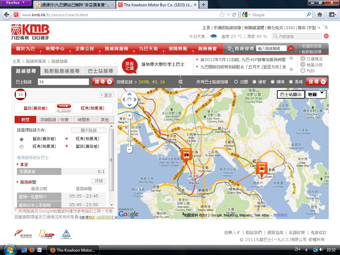Open the 路線與服務 menu

pyautogui.click(x=117, y=48)
